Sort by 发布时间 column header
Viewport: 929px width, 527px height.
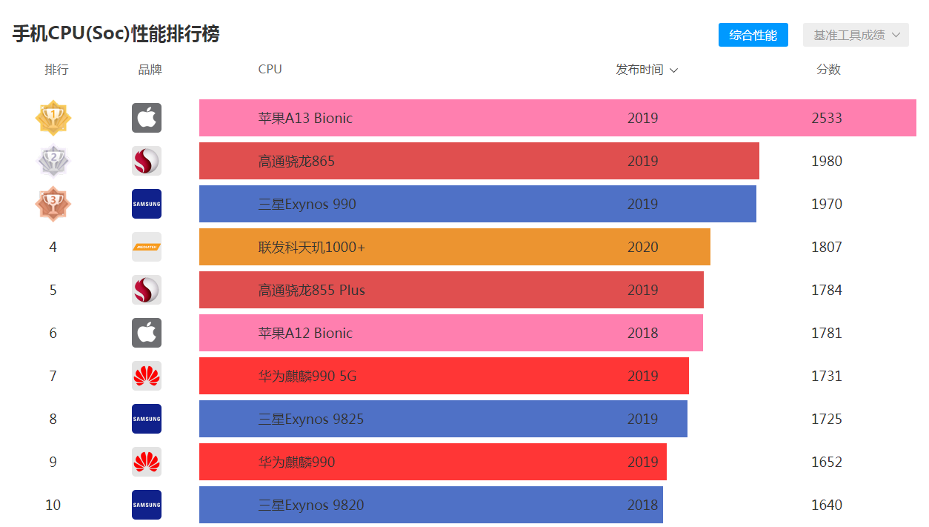tap(647, 70)
